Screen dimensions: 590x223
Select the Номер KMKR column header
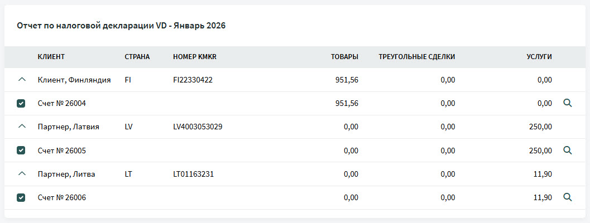(194, 57)
